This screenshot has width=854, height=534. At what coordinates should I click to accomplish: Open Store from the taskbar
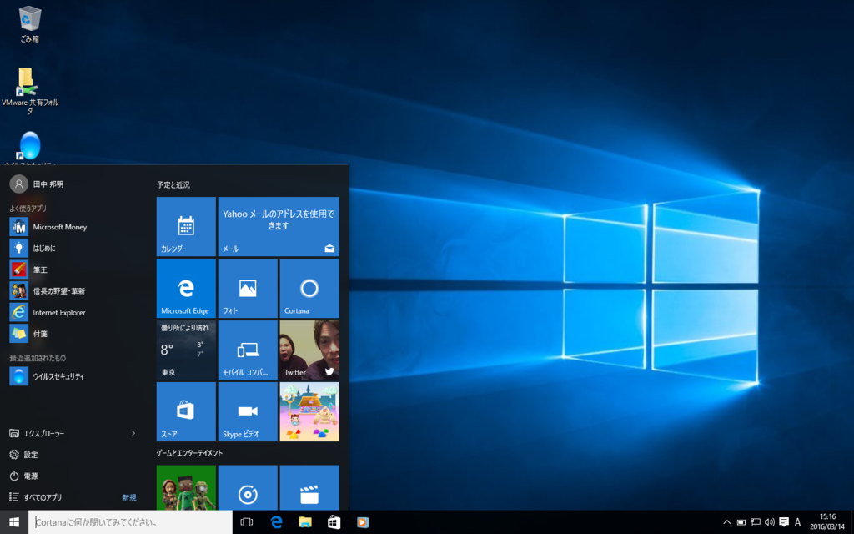coord(334,522)
